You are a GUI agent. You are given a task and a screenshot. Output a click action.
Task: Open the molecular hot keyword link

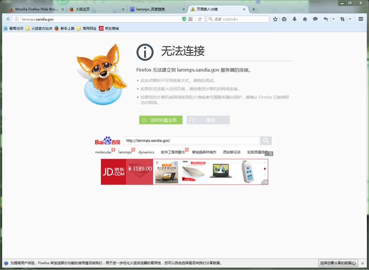tap(103, 152)
